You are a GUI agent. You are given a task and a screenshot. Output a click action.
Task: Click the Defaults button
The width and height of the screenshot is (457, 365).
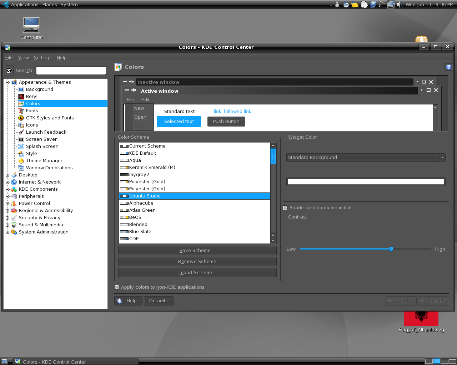click(x=159, y=301)
